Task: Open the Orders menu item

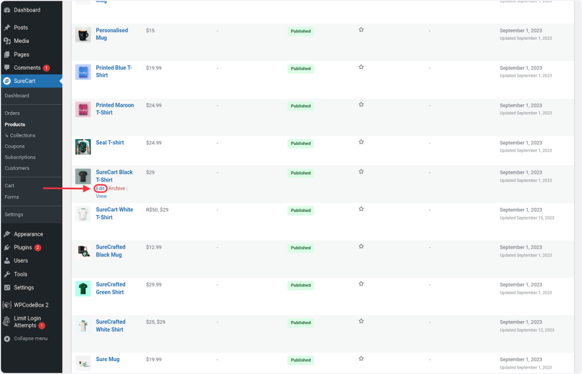Action: pyautogui.click(x=12, y=114)
